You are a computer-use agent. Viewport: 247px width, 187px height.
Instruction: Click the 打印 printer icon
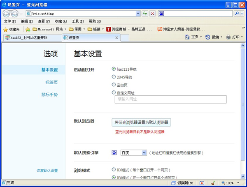pos(228,37)
